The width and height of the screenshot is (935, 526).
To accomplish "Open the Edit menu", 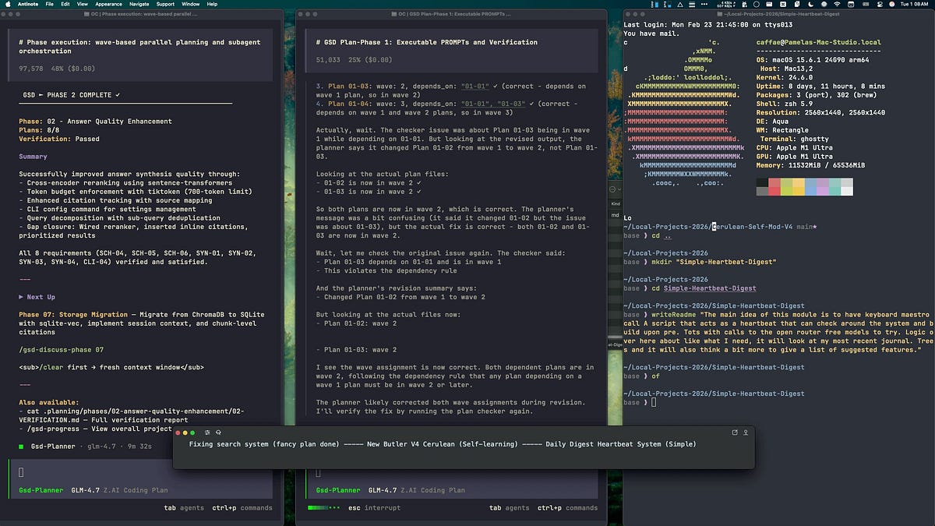I will [65, 4].
